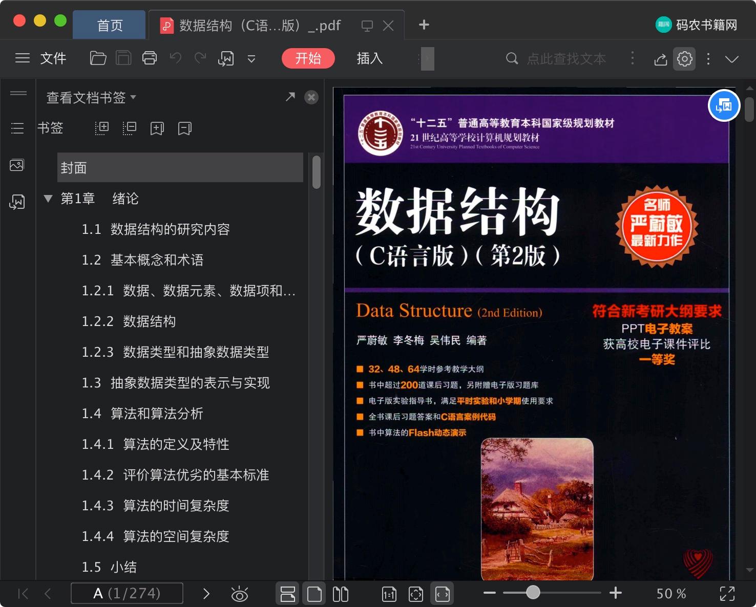756x607 pixels.
Task: Enable continuous scroll view mode
Action: (288, 594)
